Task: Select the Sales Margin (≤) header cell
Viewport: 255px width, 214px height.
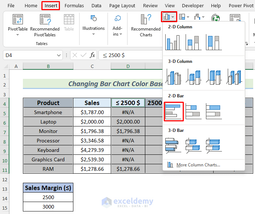Action: (48, 188)
